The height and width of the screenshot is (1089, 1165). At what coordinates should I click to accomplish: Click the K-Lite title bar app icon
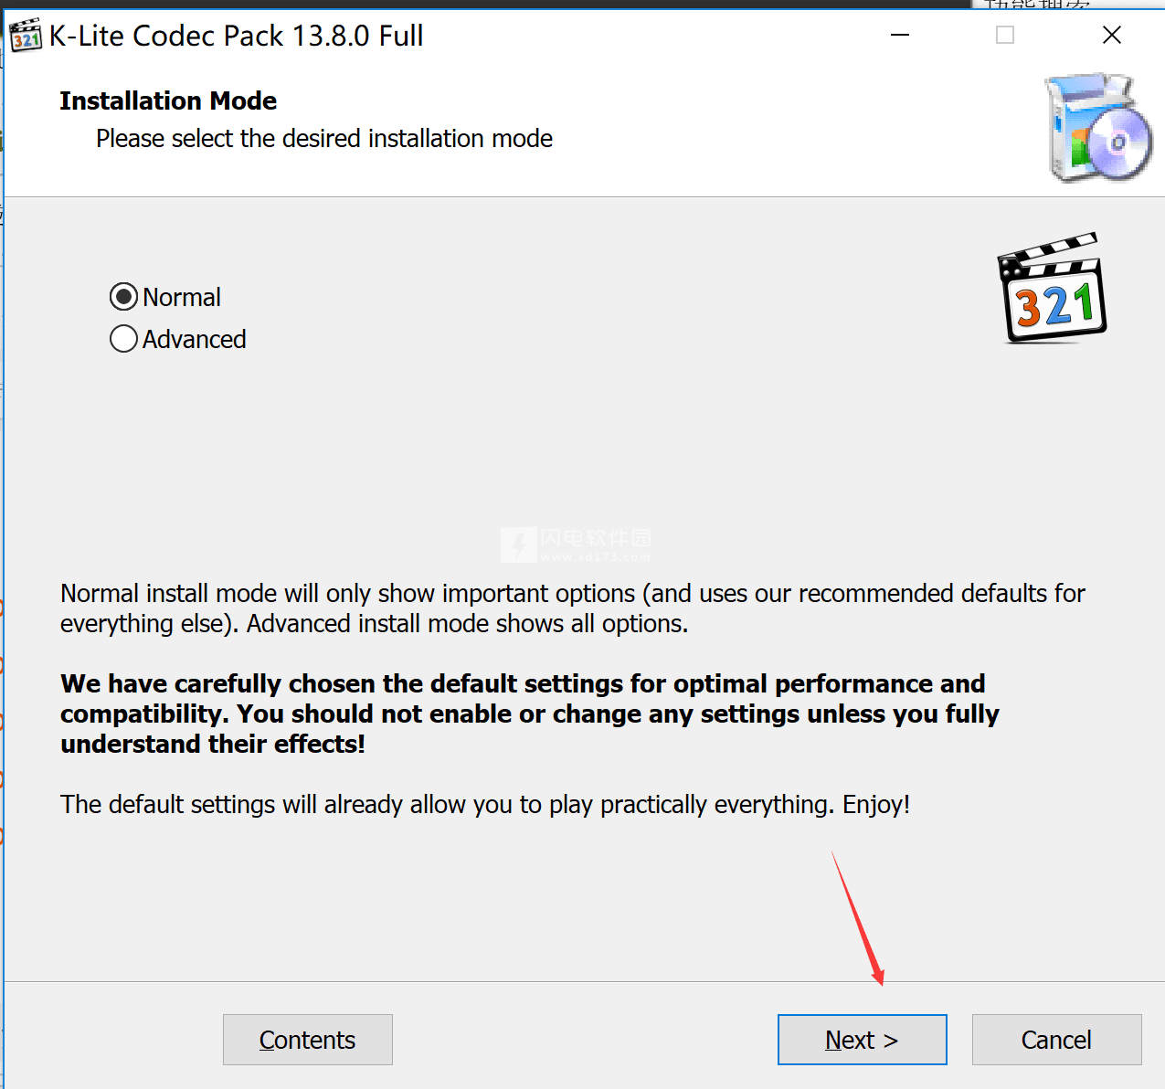point(26,36)
